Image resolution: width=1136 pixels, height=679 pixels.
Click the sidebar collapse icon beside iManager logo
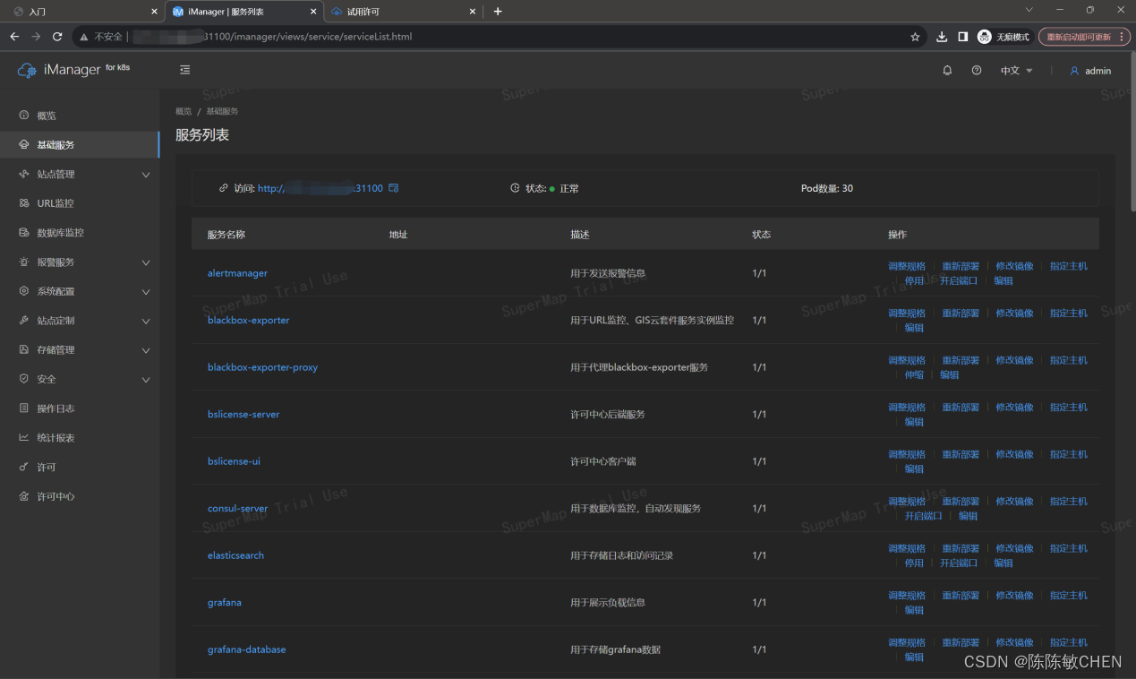185,70
